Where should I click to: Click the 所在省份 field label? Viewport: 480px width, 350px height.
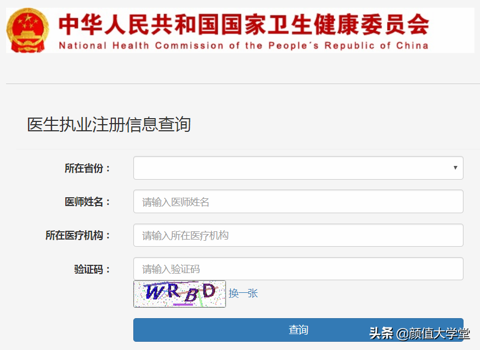point(87,168)
